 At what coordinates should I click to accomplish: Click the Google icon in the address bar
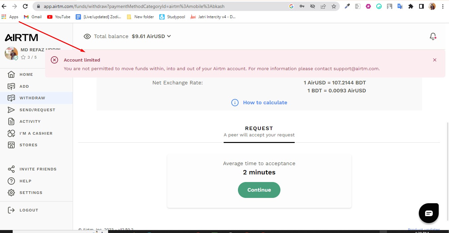pos(291,6)
